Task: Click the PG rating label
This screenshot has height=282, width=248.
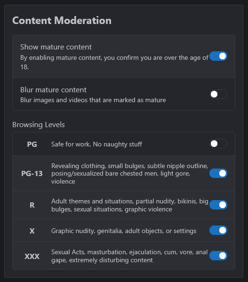Action: pyautogui.click(x=32, y=144)
